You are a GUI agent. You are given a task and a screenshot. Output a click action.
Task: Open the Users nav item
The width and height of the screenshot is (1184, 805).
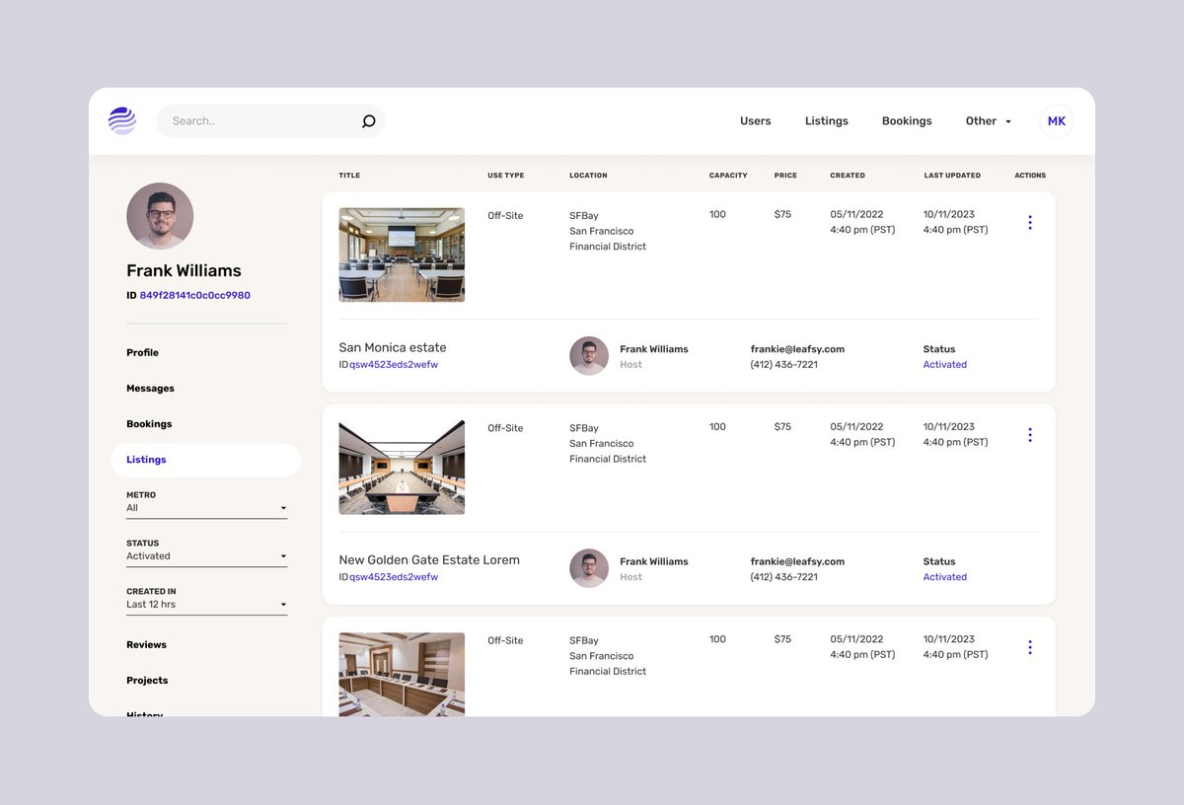click(x=756, y=121)
